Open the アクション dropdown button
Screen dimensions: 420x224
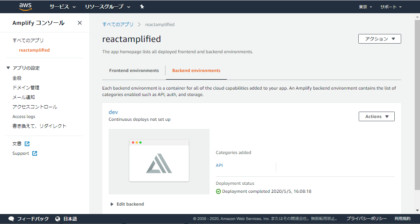380,39
